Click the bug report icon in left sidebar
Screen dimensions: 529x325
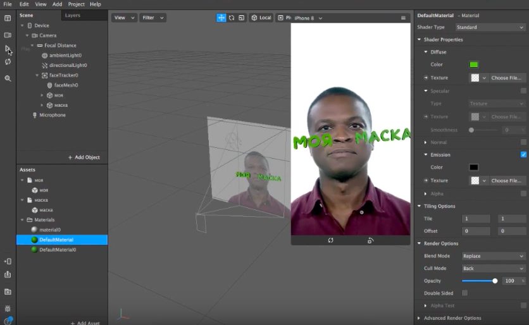point(8,309)
